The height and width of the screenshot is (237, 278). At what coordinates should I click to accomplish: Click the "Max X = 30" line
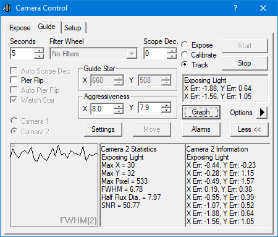click(x=118, y=165)
